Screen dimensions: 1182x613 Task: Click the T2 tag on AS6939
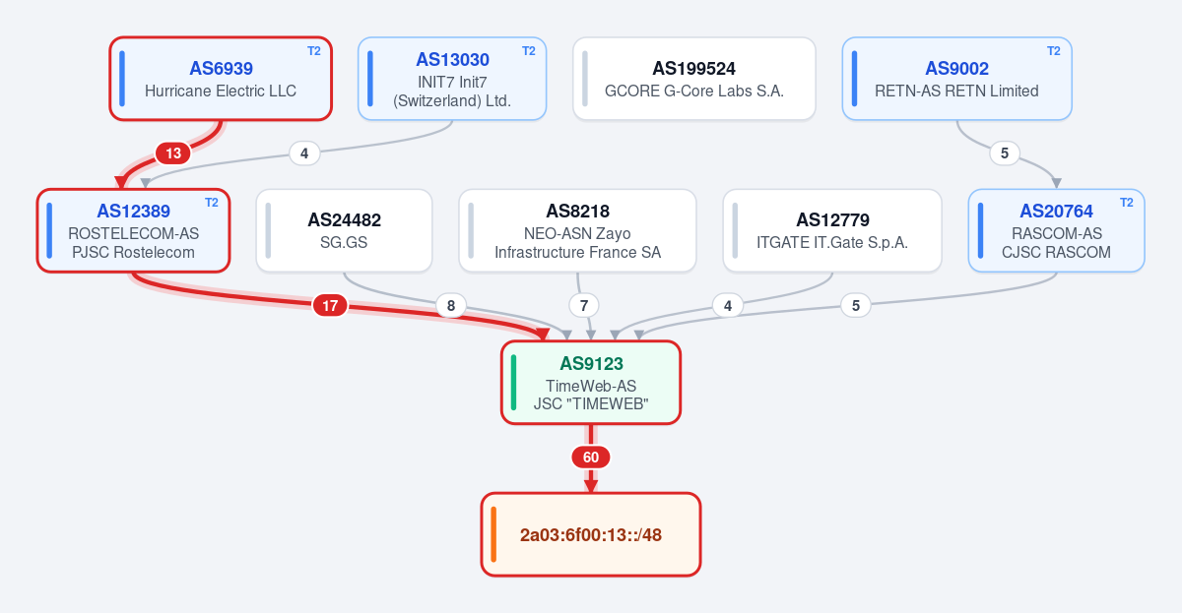(314, 51)
